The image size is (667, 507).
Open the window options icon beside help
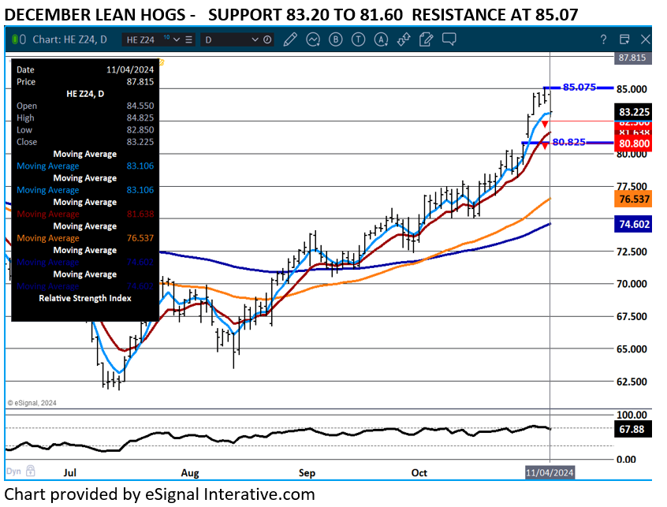click(624, 39)
